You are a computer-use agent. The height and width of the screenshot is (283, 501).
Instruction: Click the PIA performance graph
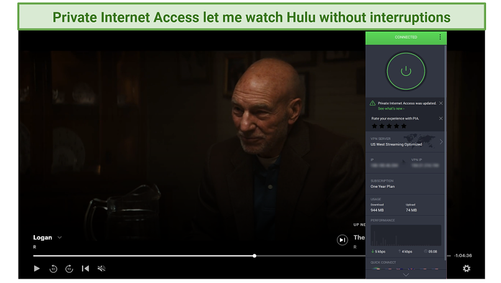(x=406, y=235)
